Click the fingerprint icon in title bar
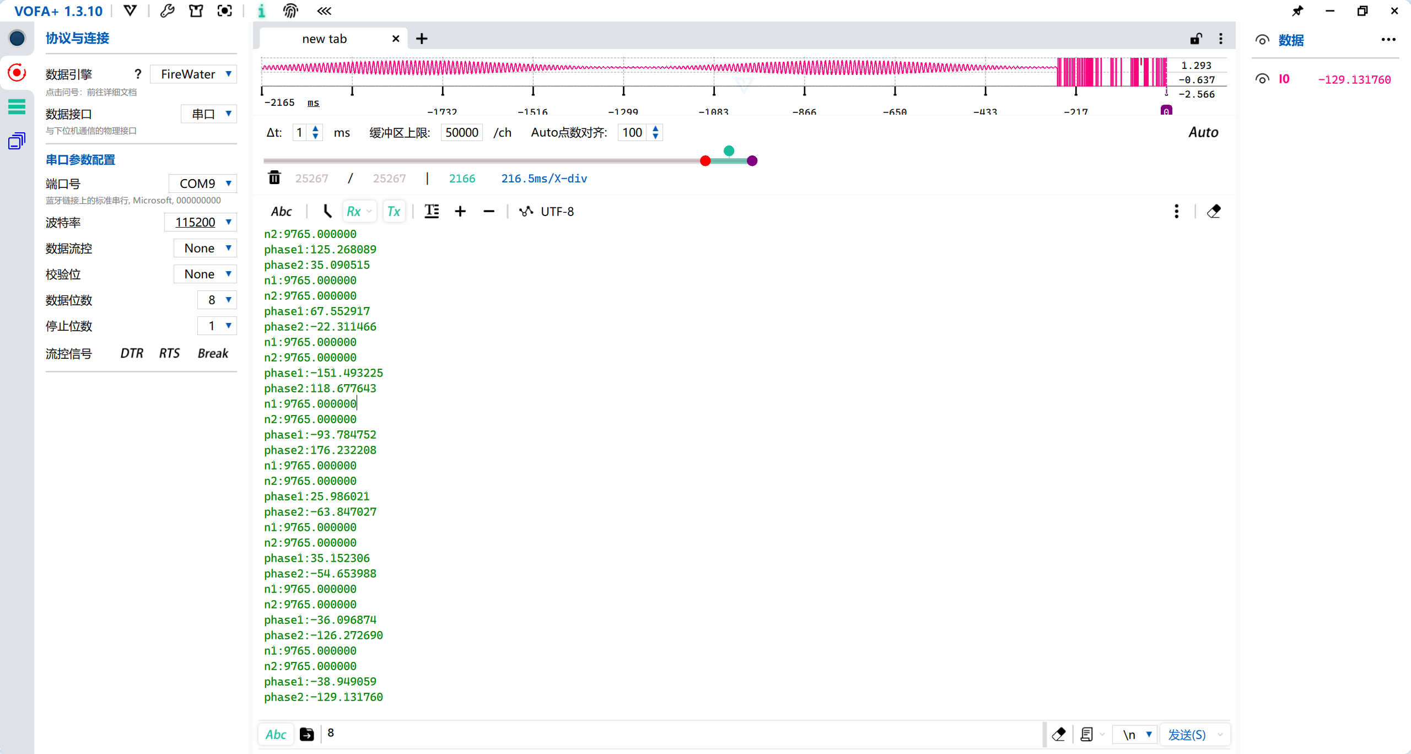This screenshot has height=754, width=1411. 290,11
